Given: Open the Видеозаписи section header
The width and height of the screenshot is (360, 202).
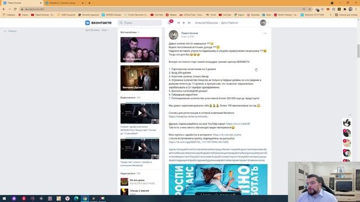Looking at the screenshot, I should tap(130, 98).
